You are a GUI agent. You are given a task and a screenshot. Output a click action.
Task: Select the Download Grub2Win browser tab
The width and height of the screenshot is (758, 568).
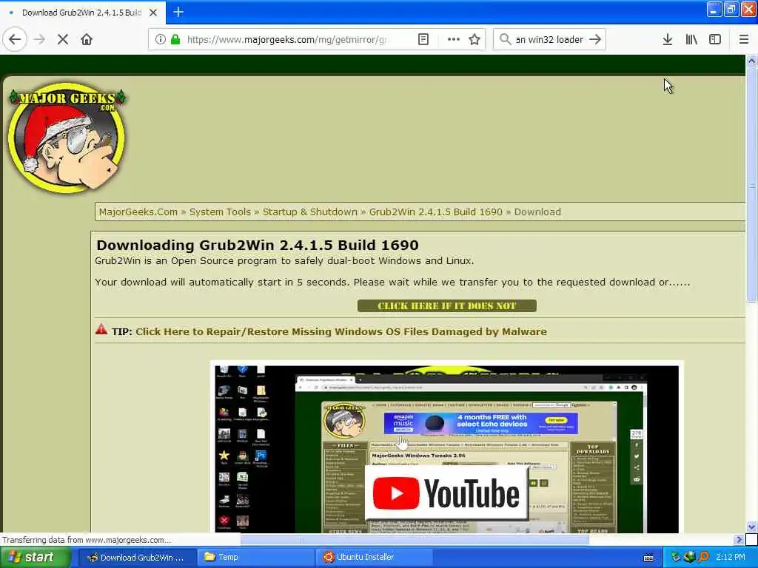point(81,13)
